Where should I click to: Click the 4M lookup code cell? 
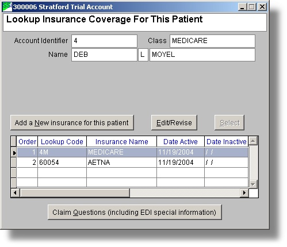click(62, 152)
